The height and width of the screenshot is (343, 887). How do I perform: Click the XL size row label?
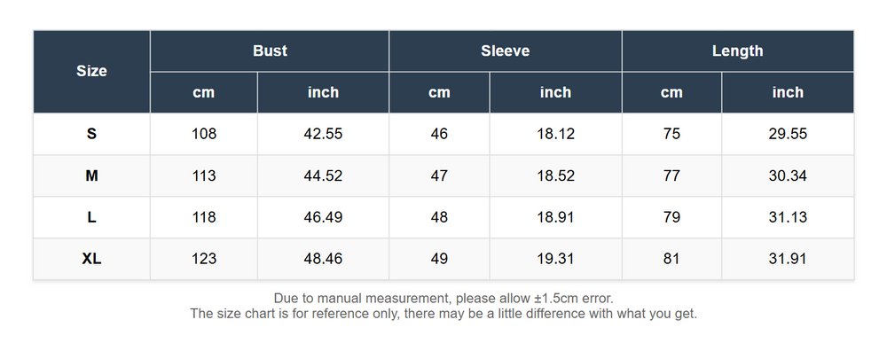click(91, 259)
